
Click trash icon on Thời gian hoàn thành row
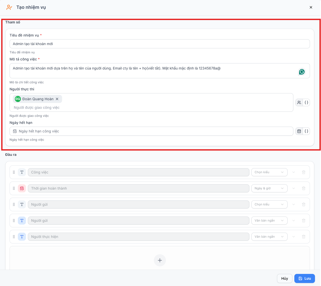pos(304,188)
